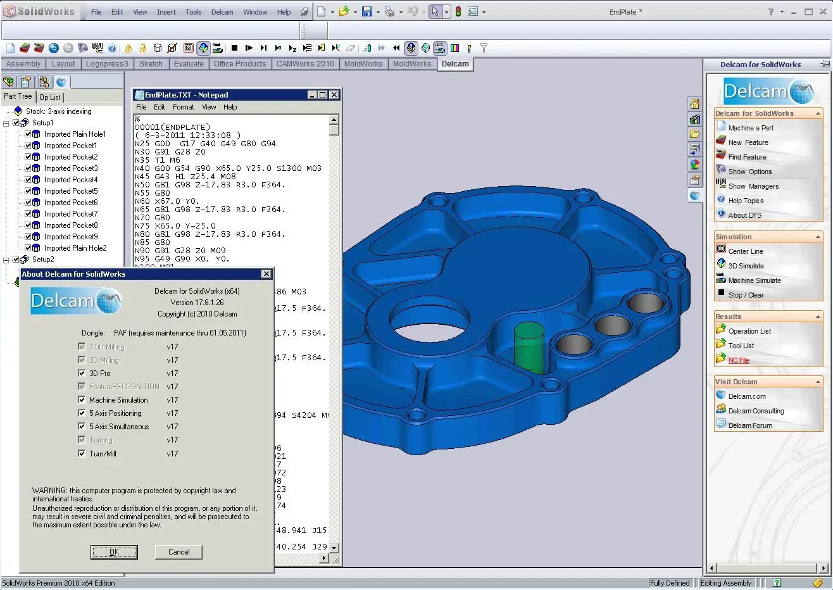Click the play simulation toolbar icon

(x=249, y=48)
